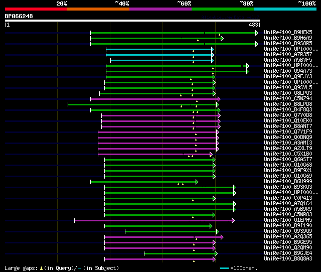Click the query end position label 483

[x=253, y=25]
